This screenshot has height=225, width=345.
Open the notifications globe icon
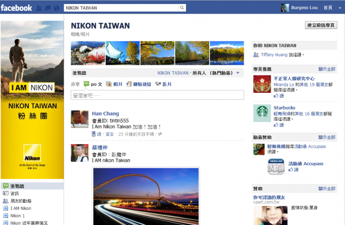(57, 8)
